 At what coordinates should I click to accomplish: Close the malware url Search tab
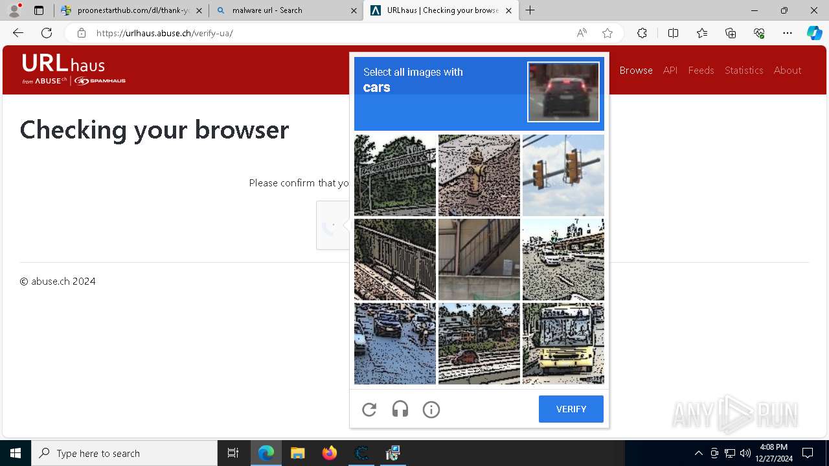354,10
